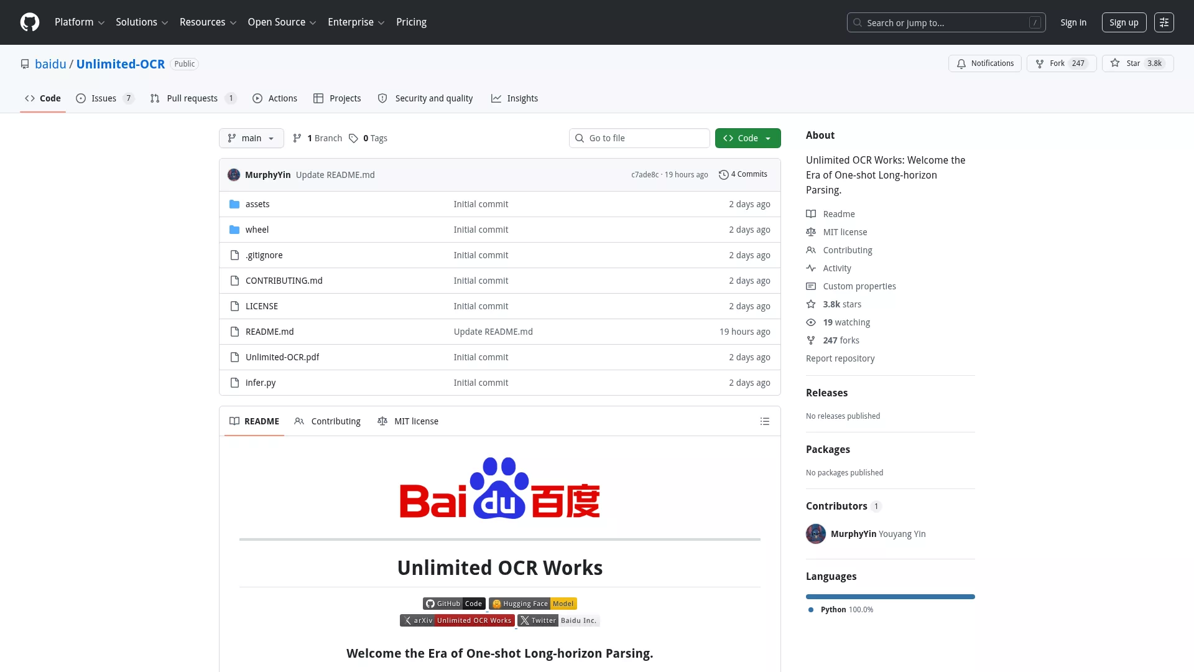Expand the Enterprise menu
This screenshot has height=672, width=1194.
[356, 22]
